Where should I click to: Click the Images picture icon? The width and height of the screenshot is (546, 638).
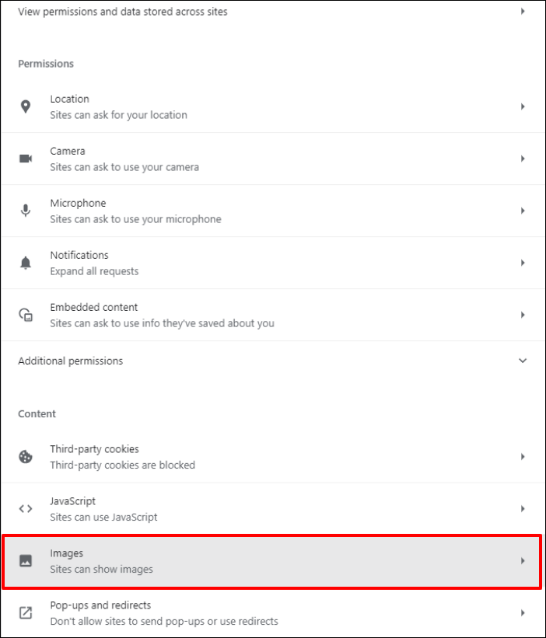(x=26, y=561)
